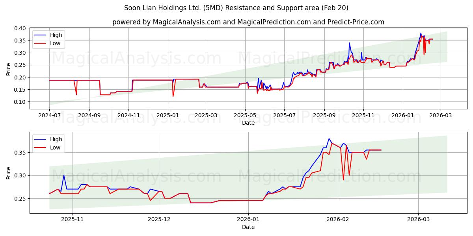Click the '2025-05' x-axis label in top chart
473x236 pixels.
(x=246, y=116)
